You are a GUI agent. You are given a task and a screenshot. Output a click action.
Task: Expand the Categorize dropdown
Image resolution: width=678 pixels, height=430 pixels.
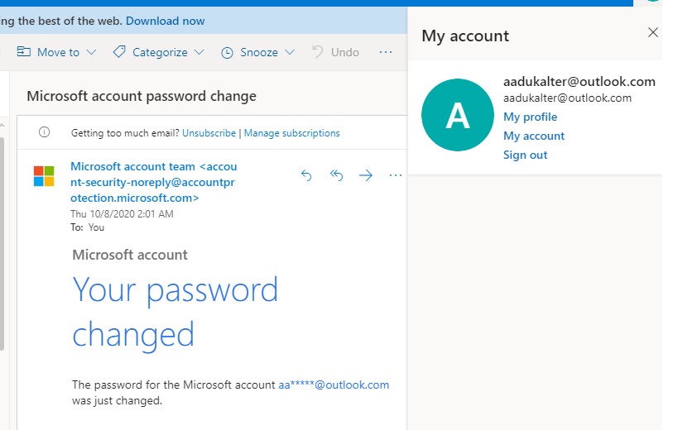tap(158, 52)
